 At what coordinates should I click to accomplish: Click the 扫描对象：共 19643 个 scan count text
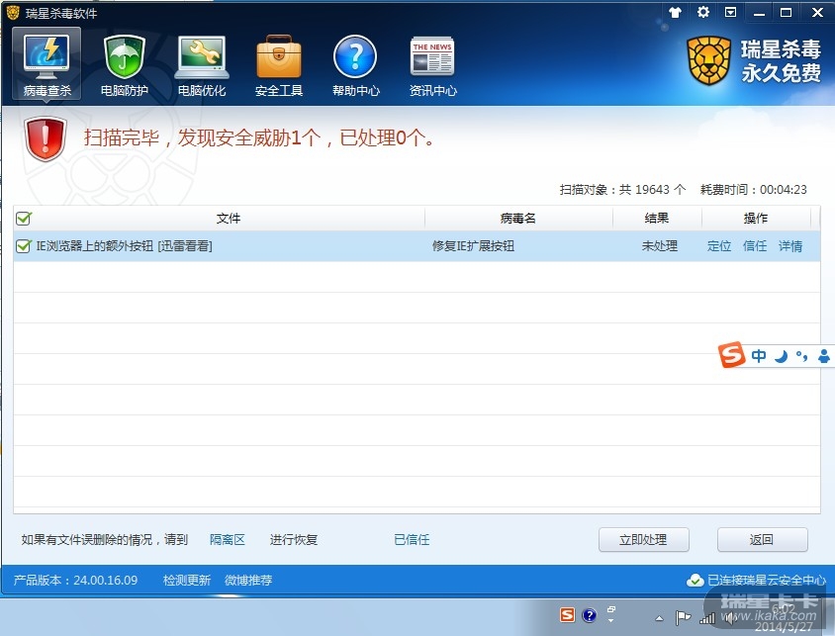click(622, 190)
